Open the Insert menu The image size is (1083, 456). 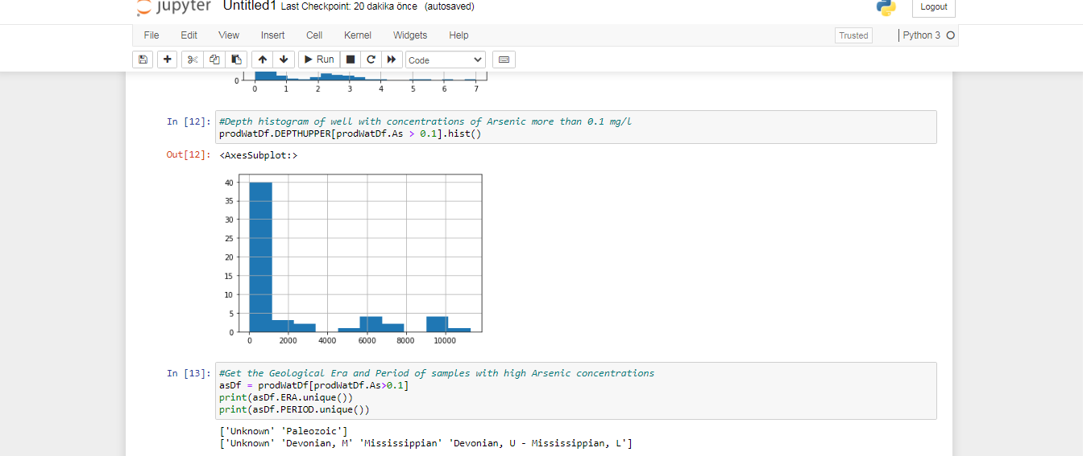273,35
